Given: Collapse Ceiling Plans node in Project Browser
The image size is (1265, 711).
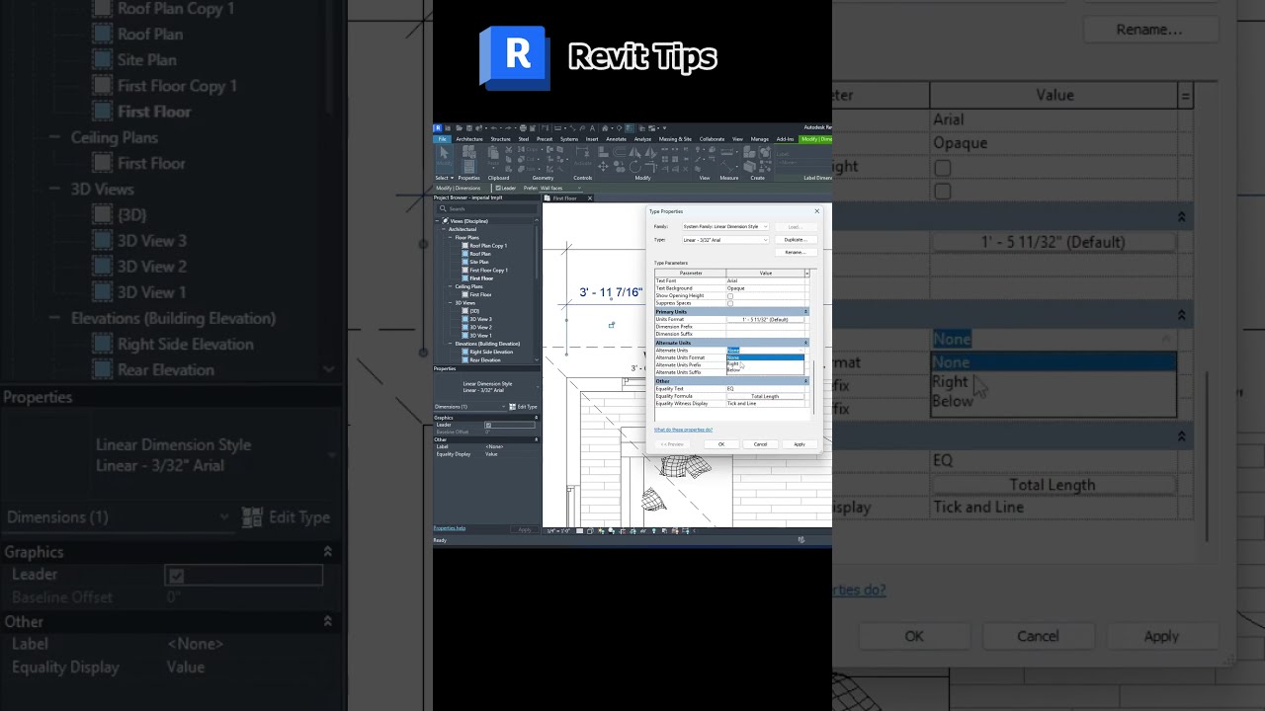Looking at the screenshot, I should point(450,286).
